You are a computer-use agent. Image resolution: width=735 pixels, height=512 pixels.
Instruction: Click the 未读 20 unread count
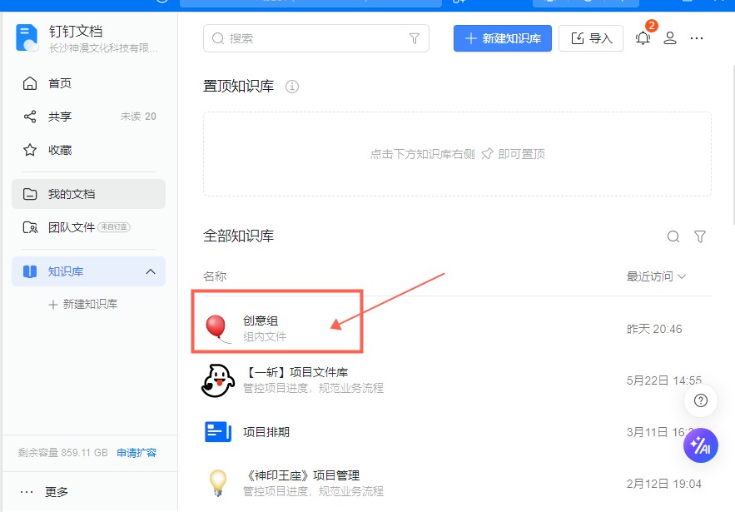(x=138, y=117)
